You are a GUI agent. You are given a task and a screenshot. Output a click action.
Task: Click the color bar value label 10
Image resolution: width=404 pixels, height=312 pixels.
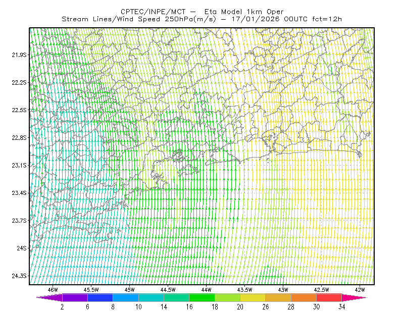pos(138,307)
